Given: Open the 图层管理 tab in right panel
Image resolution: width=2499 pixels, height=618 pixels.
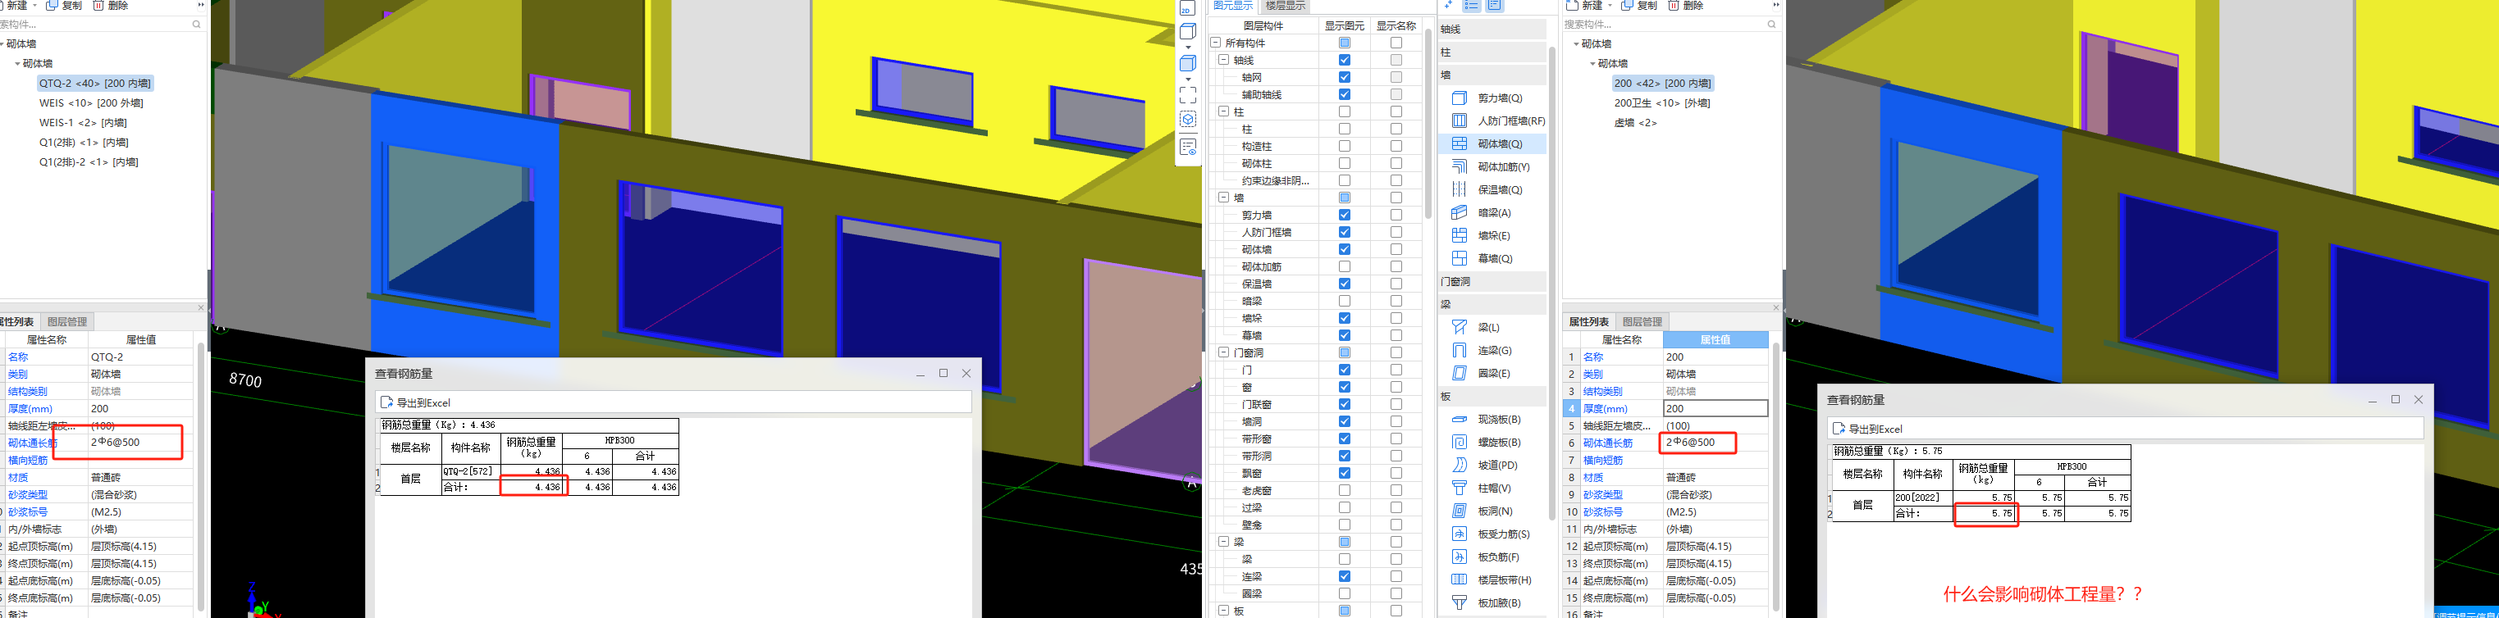Looking at the screenshot, I should tap(1642, 321).
